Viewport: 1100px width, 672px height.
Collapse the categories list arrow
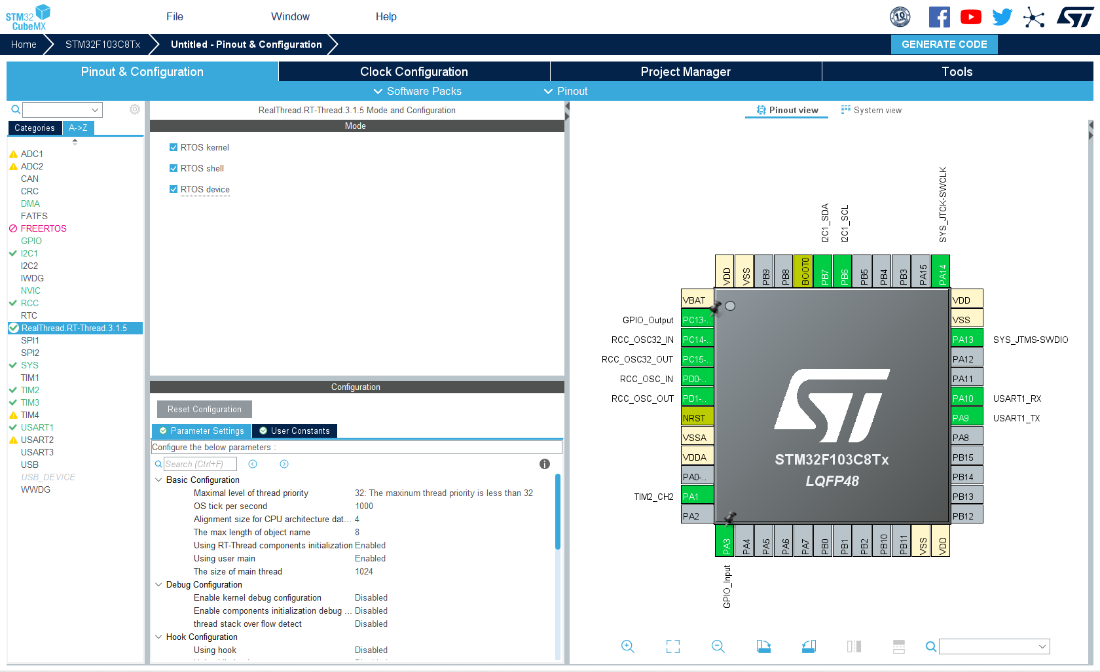click(x=75, y=141)
